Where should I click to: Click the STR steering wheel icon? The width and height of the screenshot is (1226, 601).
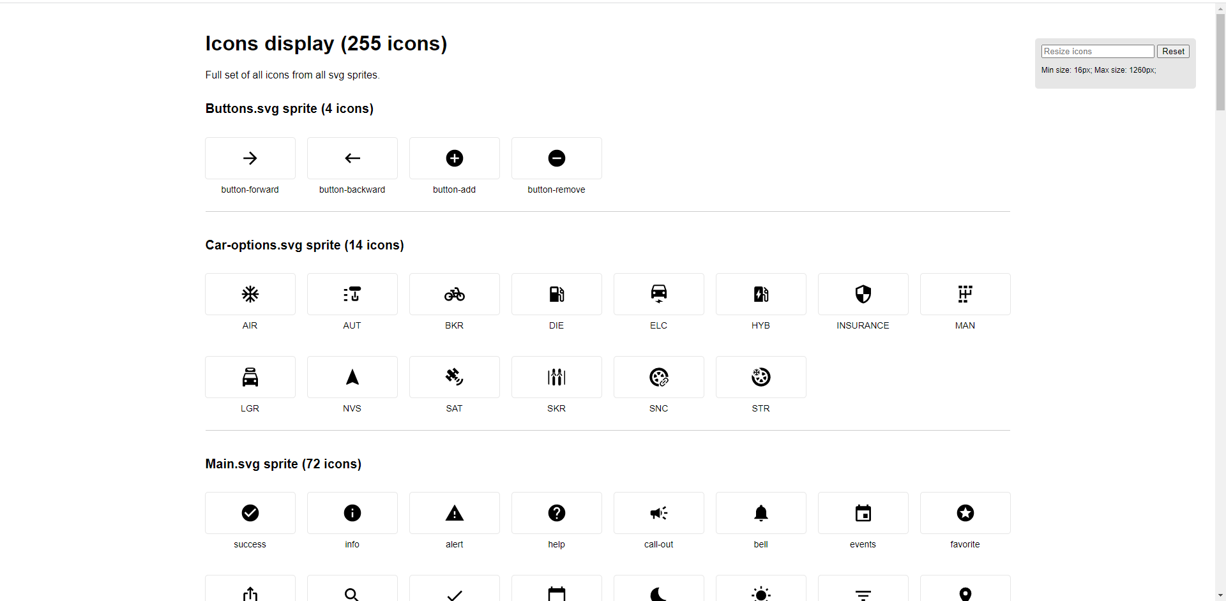click(x=761, y=377)
